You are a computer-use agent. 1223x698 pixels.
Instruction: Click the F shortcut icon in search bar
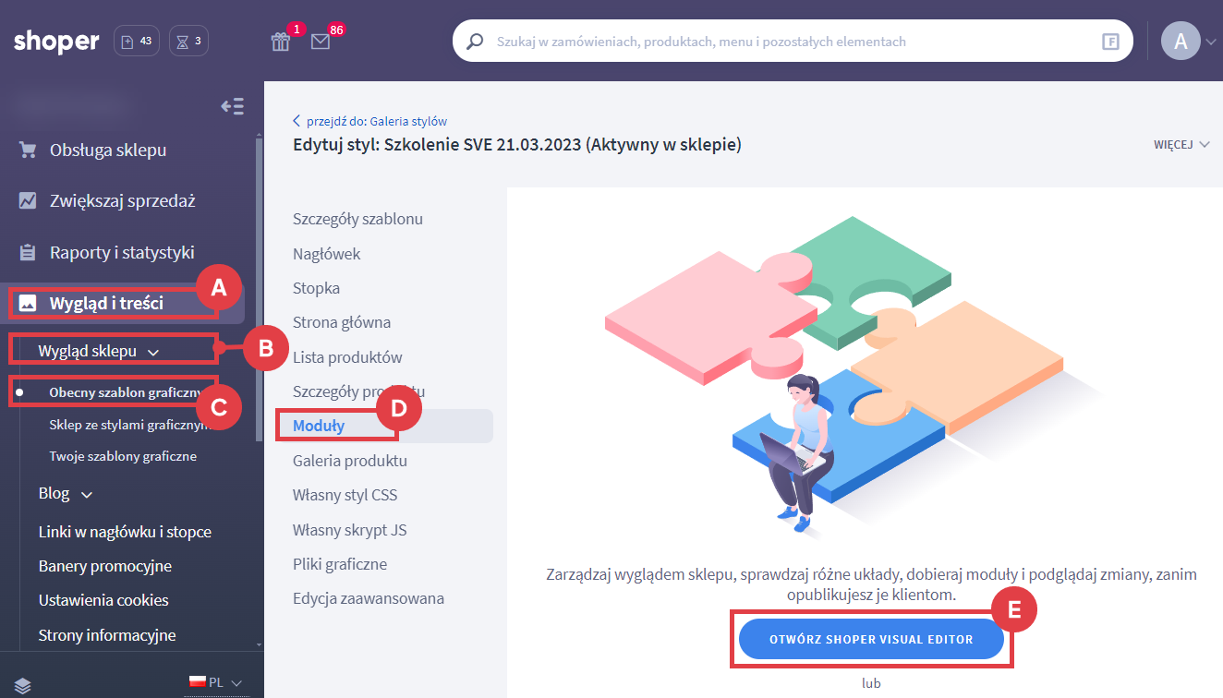pos(1110,42)
